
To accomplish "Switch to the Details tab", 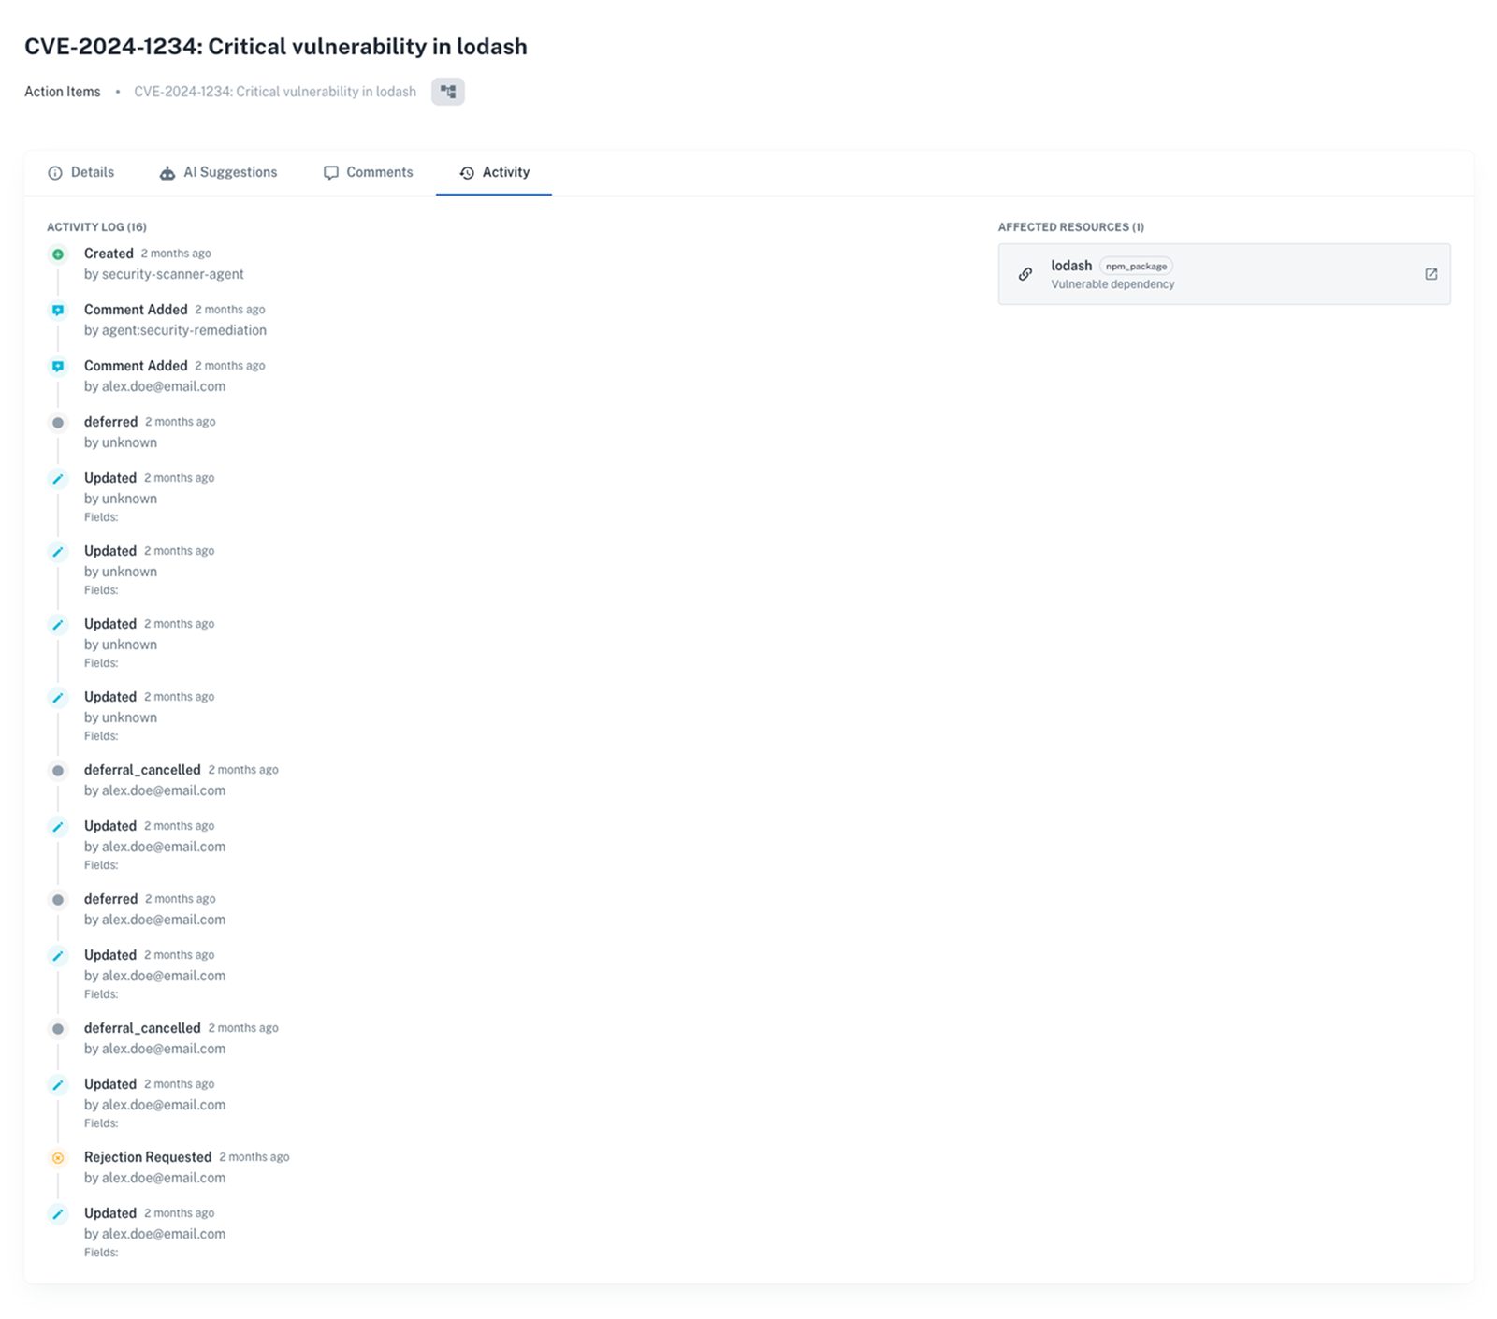I will coord(93,172).
